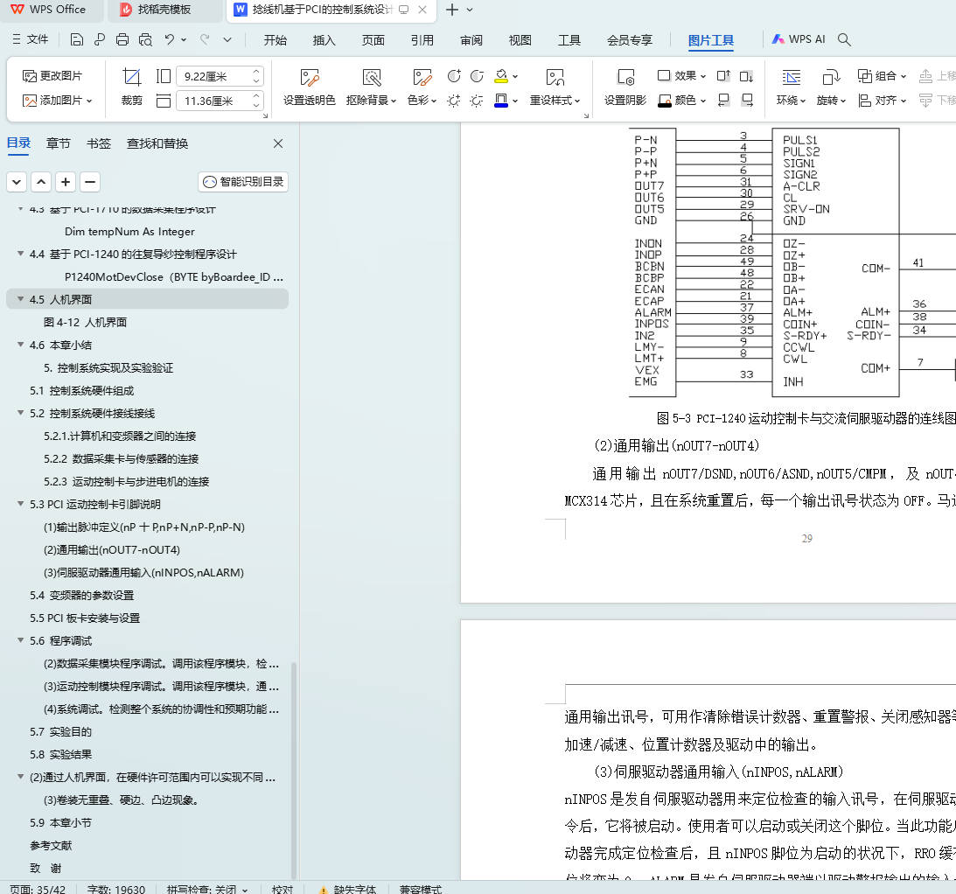956x894 pixels.
Task: Go to 参考文献 heading in outline
Action: [x=51, y=845]
